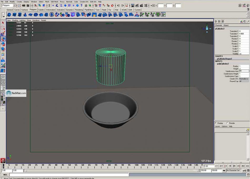Viewport: 250px width, 179px height.
Task: Create a polygon cylinder from the shelf
Action: pos(20,15)
